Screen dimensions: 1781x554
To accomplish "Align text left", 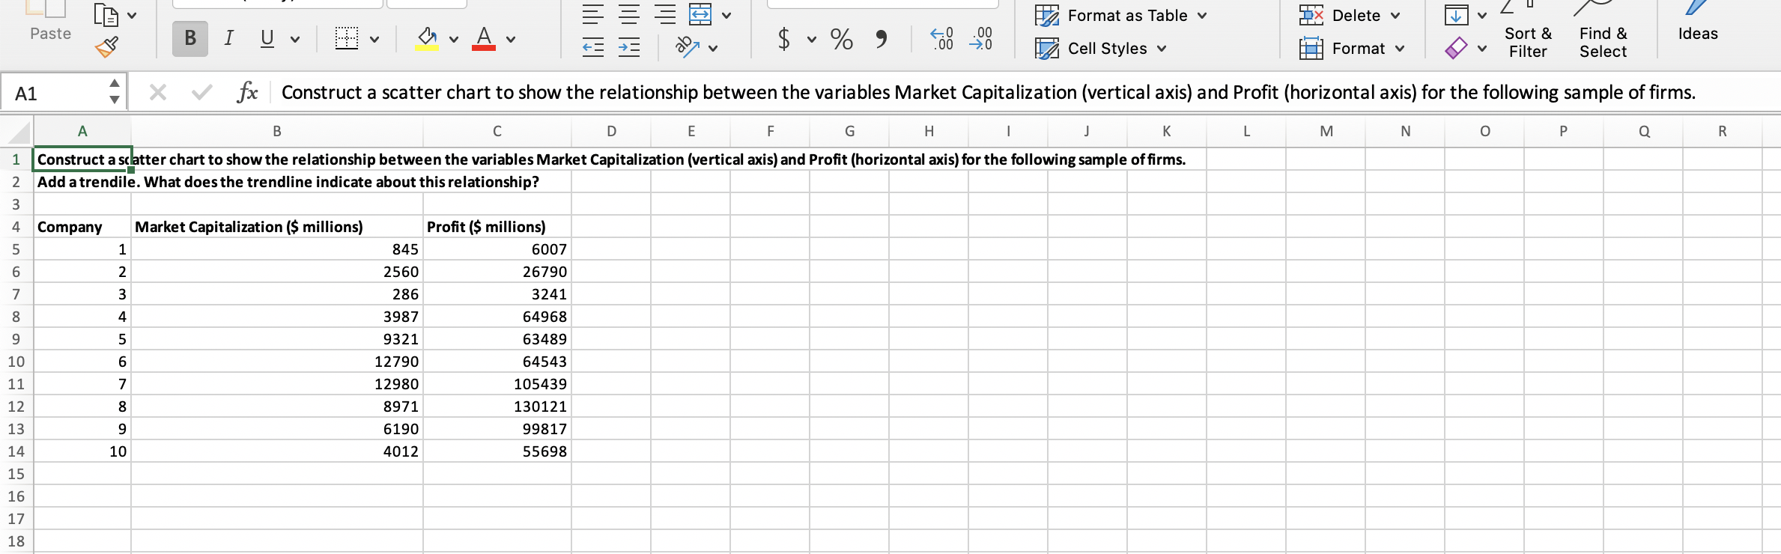I will click(x=593, y=14).
